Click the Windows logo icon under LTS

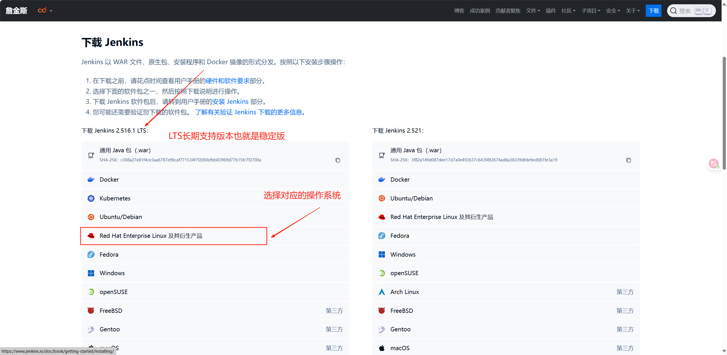point(91,273)
